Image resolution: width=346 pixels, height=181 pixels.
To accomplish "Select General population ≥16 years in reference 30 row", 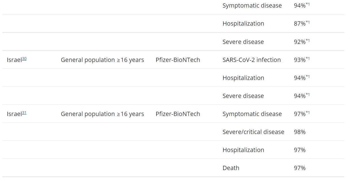I will click(102, 60).
